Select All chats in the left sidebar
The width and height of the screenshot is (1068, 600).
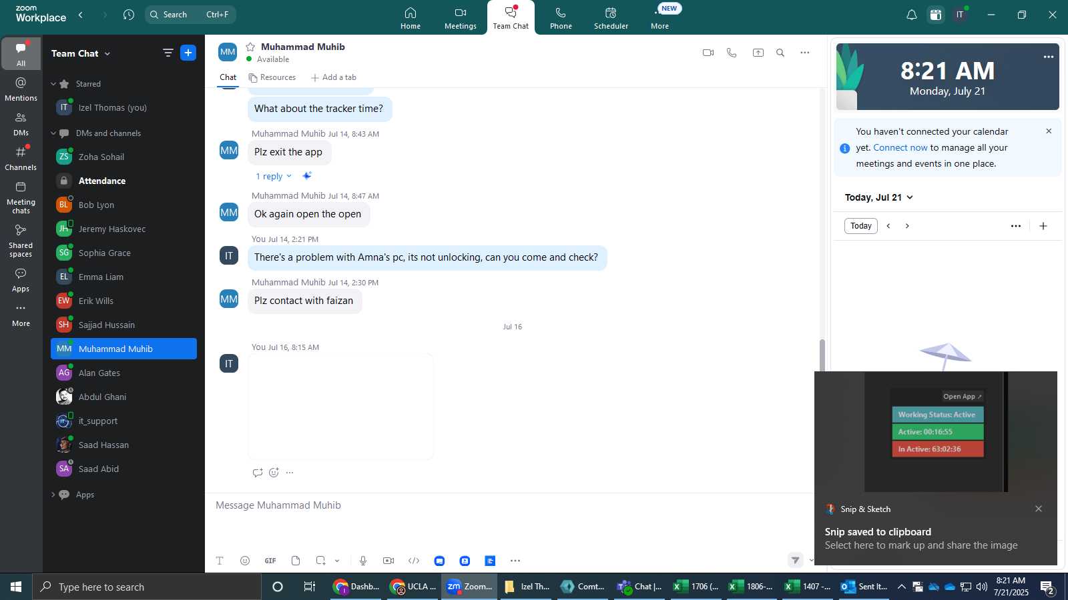click(21, 53)
